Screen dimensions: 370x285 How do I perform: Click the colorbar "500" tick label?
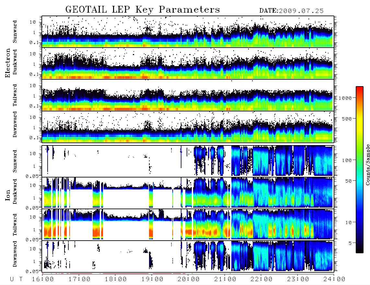click(x=347, y=119)
